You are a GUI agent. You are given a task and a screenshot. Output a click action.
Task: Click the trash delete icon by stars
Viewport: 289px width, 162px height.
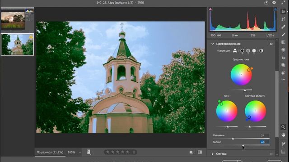(x=134, y=152)
